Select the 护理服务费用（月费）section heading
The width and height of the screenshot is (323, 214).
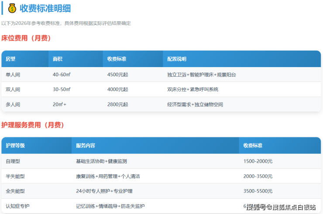click(x=33, y=125)
